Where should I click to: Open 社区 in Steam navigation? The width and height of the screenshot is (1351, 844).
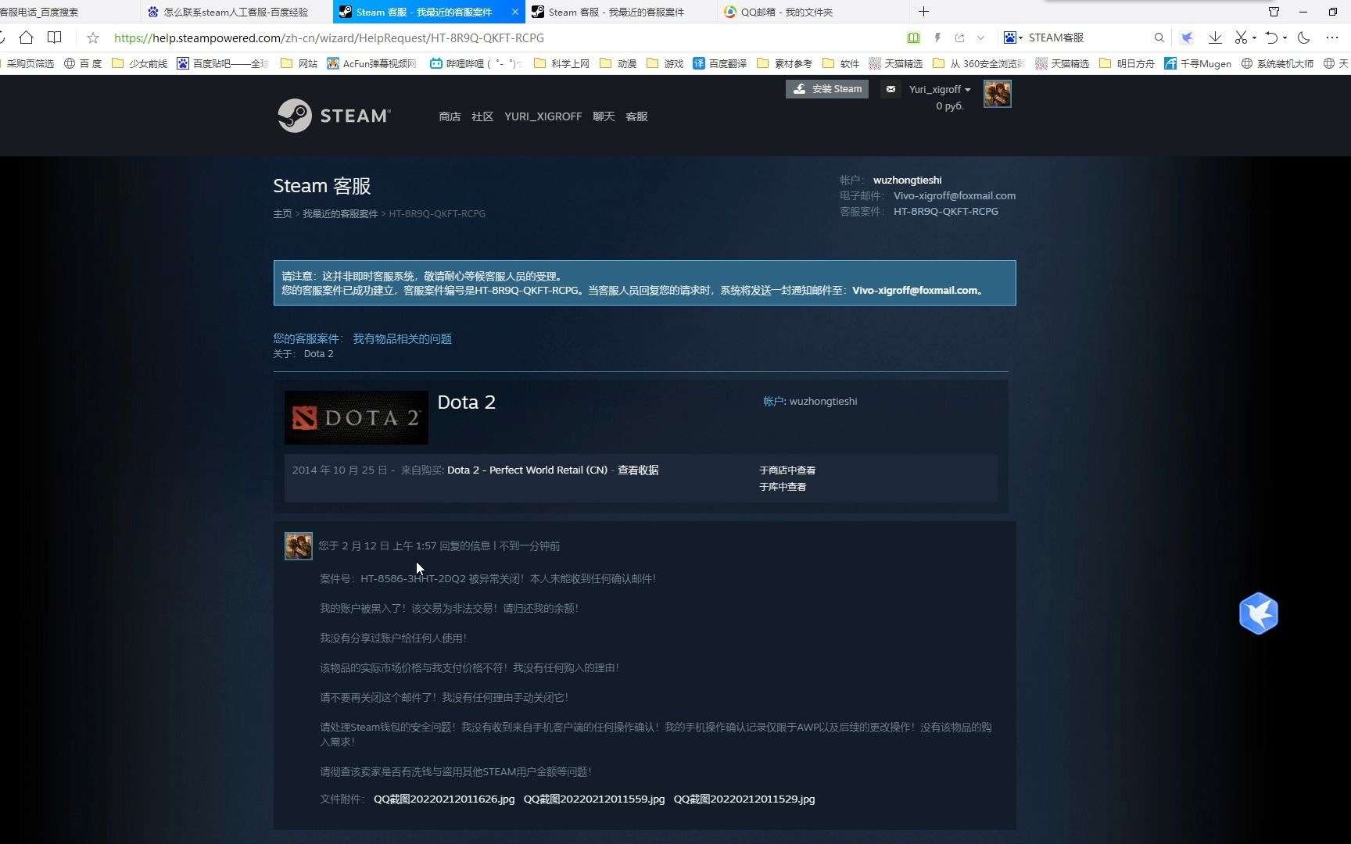pyautogui.click(x=482, y=116)
